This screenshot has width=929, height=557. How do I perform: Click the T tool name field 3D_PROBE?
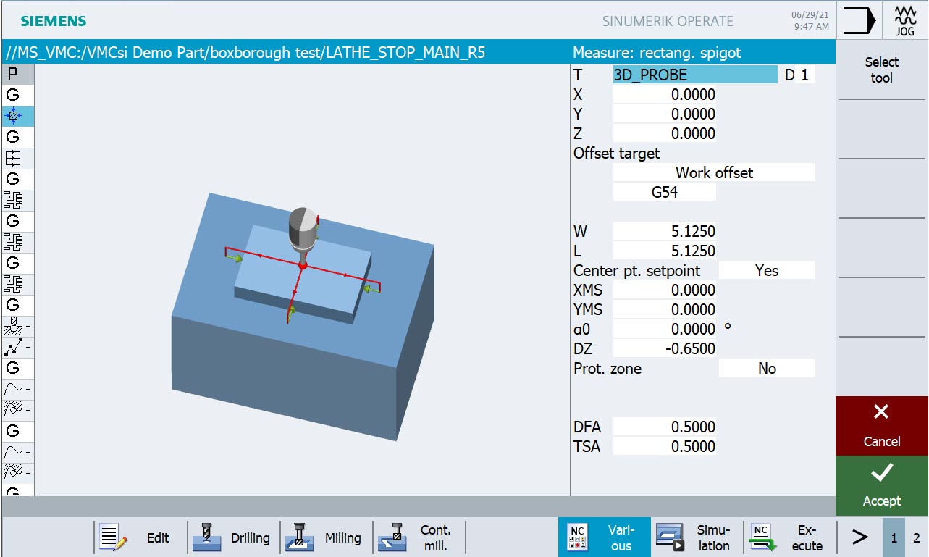(x=695, y=75)
